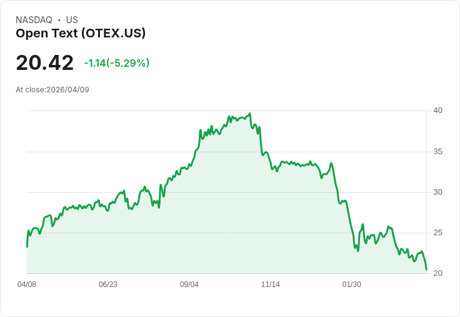460x317 pixels.
Task: Click the chart line's highest peak near 40
Action: click(x=249, y=114)
